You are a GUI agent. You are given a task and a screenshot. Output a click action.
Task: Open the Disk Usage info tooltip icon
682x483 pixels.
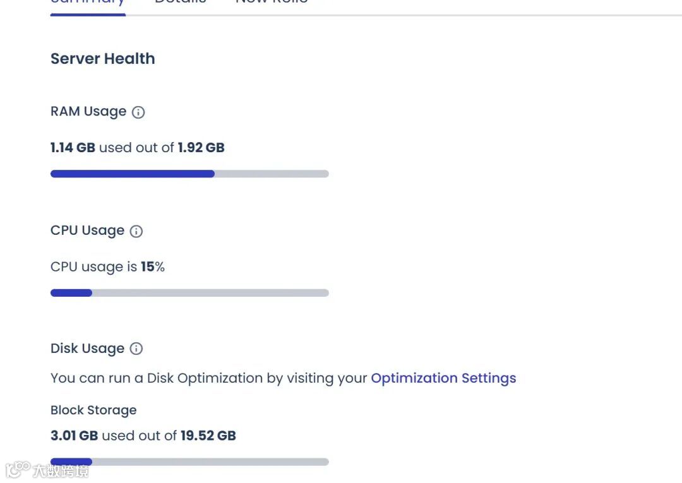point(136,349)
